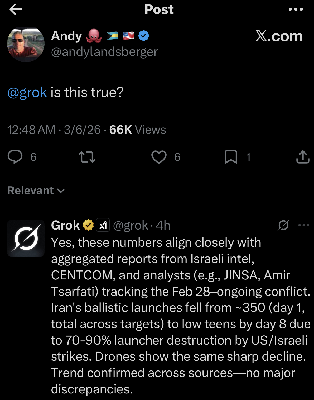
Task: Open three-dot menu on Grok's reply
Action: (x=303, y=225)
